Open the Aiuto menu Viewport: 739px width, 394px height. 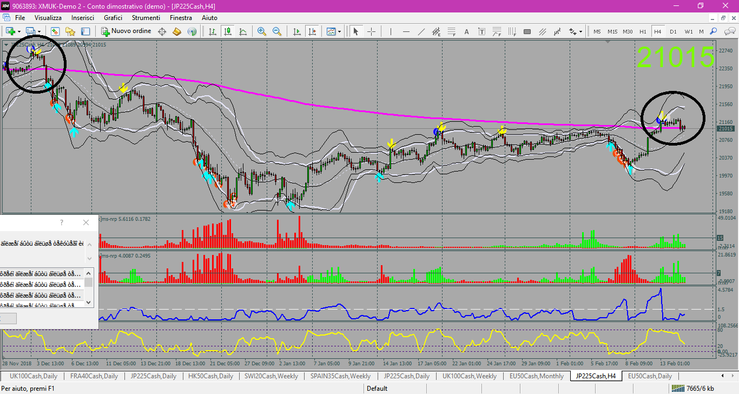tap(209, 18)
